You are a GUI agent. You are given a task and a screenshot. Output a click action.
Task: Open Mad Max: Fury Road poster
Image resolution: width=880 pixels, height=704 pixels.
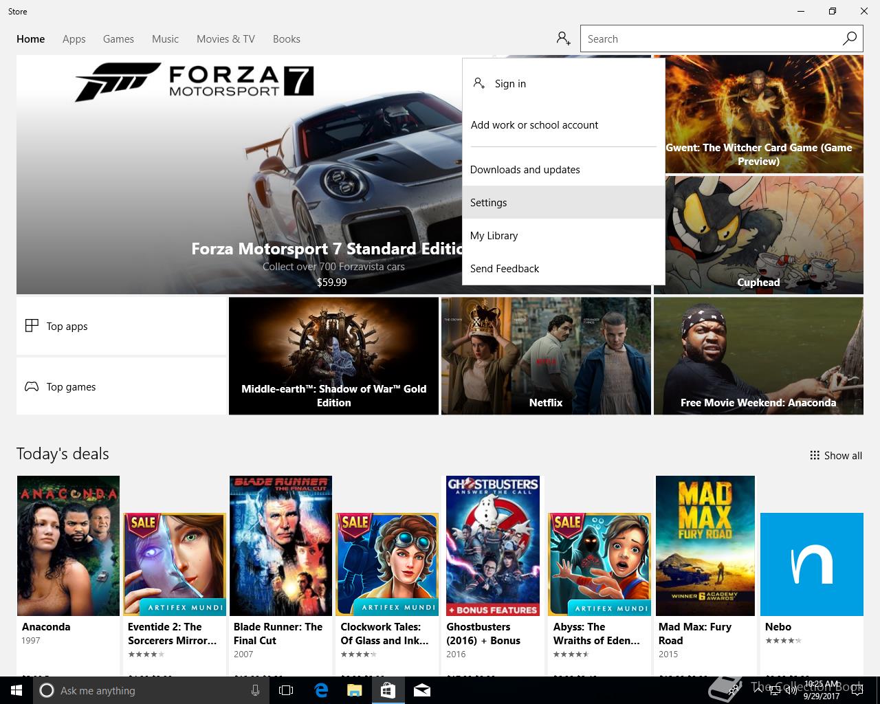(x=705, y=546)
